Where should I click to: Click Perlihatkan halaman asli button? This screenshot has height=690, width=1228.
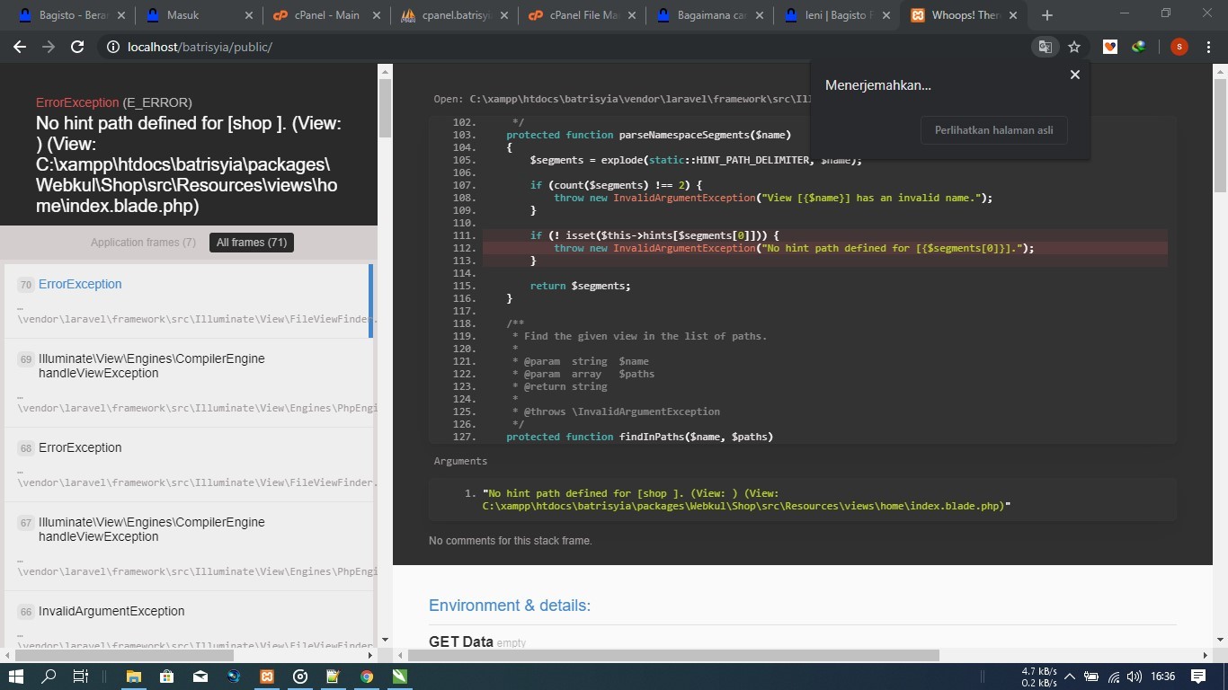click(993, 130)
